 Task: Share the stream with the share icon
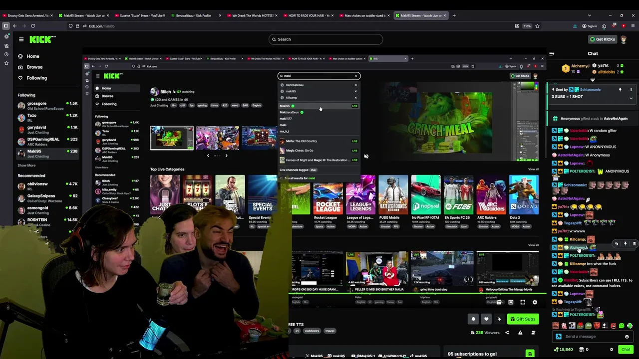507,333
